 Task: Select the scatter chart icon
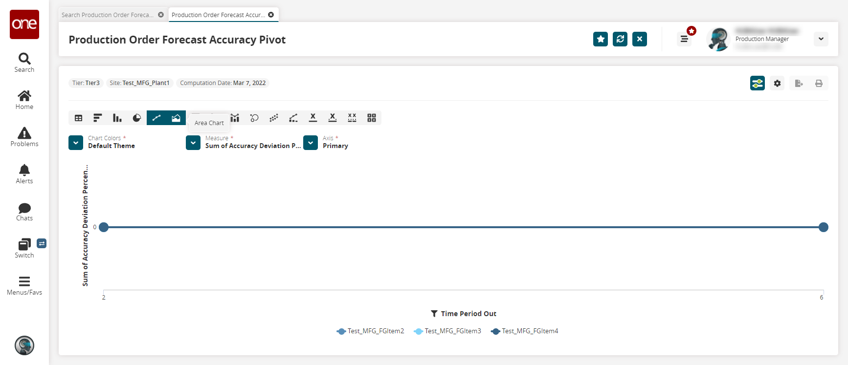(x=274, y=118)
